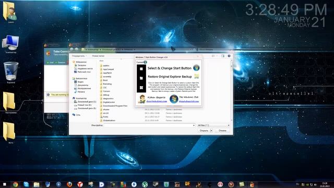334x188 pixels.
Task: Click the Имя файла input field
Action: point(148,125)
